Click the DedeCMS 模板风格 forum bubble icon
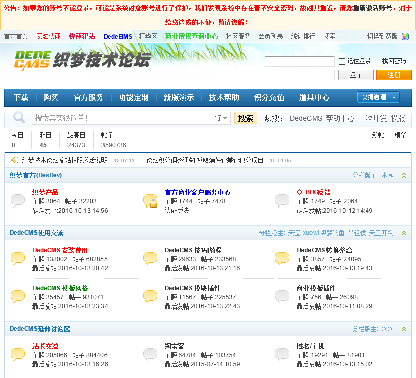This screenshot has height=378, width=416. click(18, 297)
